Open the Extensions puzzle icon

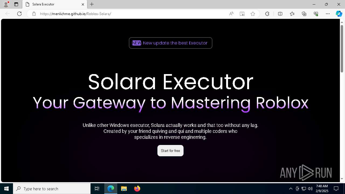click(267, 14)
